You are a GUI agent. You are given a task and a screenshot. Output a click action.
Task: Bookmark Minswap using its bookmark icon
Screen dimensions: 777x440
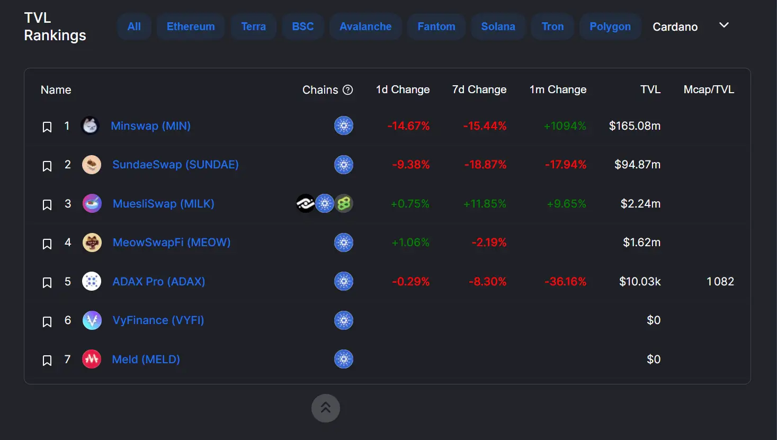[47, 127]
